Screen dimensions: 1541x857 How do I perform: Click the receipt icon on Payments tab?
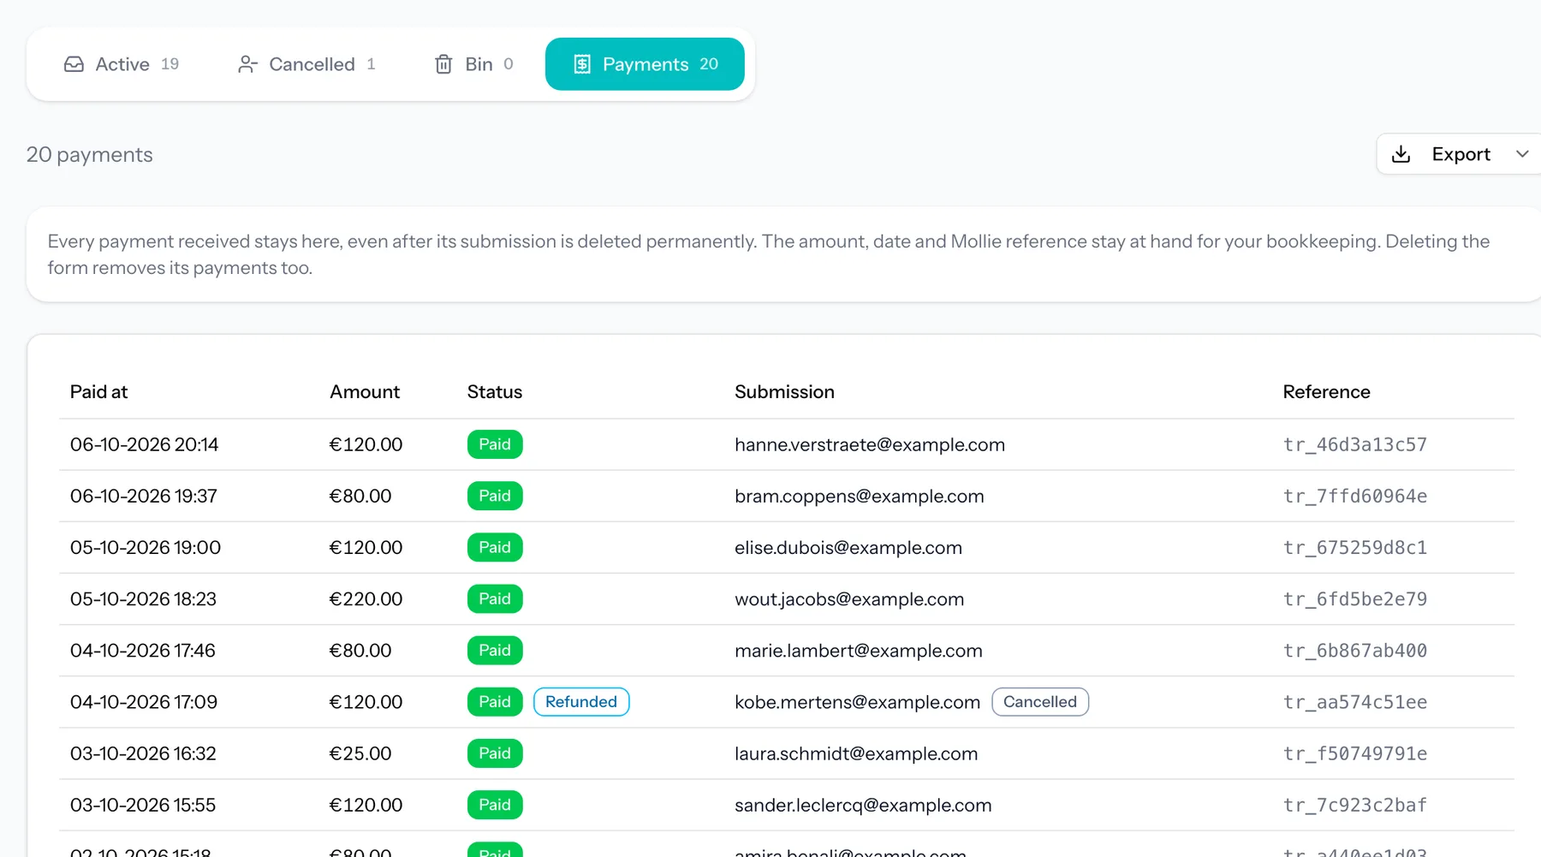[x=582, y=64]
